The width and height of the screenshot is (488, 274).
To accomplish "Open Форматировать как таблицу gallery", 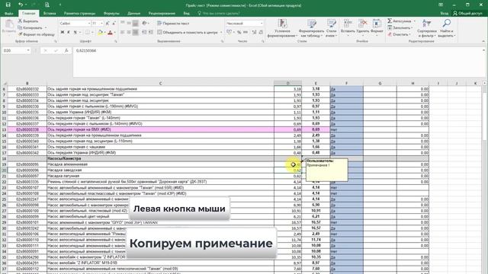I will 311,28.
